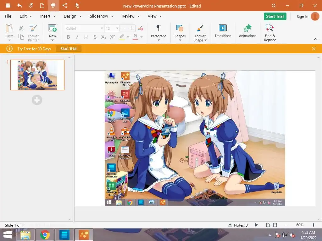Open Find & Replace
This screenshot has height=241, width=322.
click(270, 33)
